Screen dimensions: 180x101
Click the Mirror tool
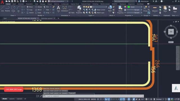(38, 10)
